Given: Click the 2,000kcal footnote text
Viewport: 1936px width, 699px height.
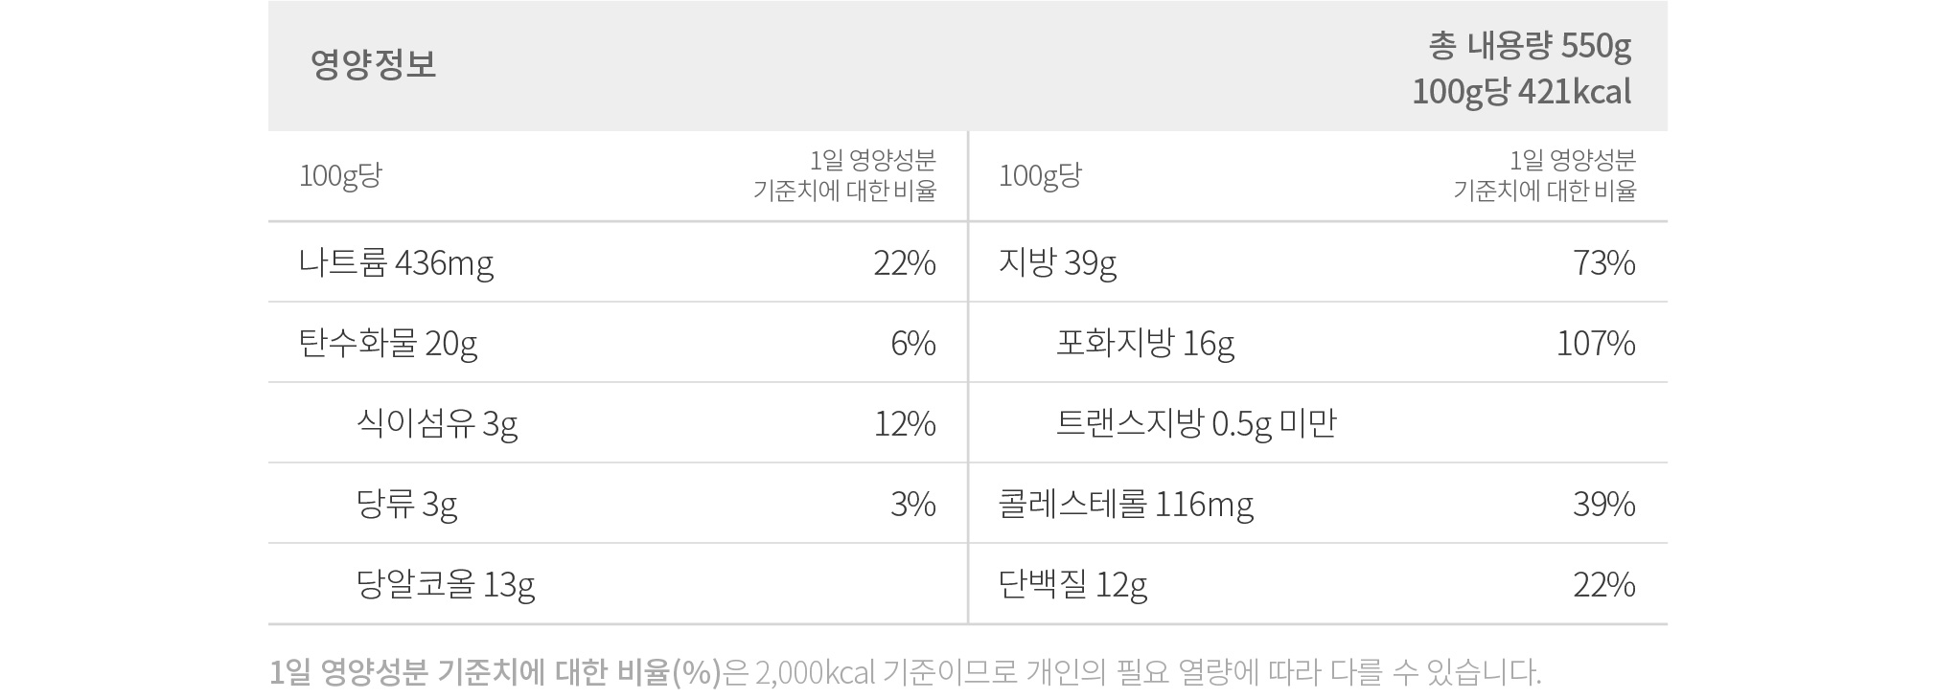Looking at the screenshot, I should 816,673.
